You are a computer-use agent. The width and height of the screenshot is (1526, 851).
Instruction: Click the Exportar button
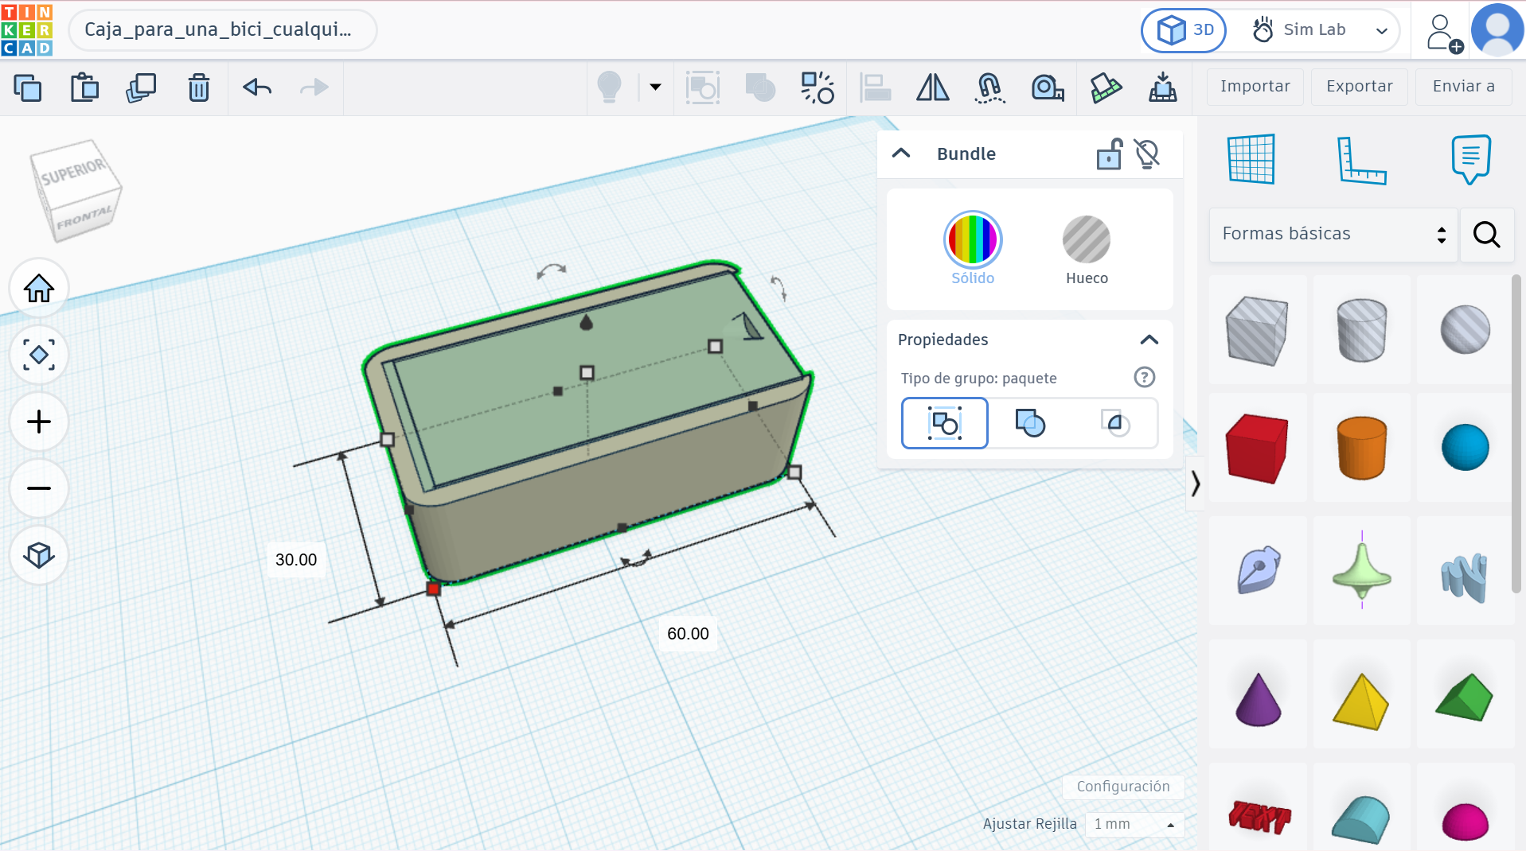[1360, 87]
